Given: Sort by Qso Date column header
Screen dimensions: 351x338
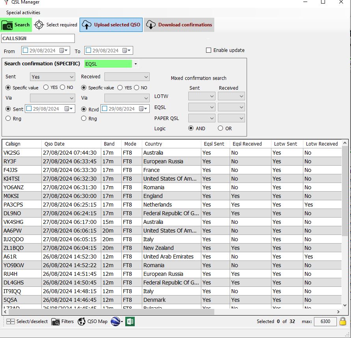Looking at the screenshot, I should [x=71, y=144].
